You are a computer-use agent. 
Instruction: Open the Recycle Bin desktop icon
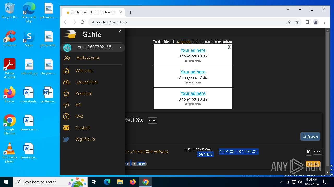coord(10,11)
